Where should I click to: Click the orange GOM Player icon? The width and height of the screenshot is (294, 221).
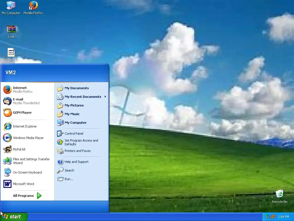coord(7,113)
